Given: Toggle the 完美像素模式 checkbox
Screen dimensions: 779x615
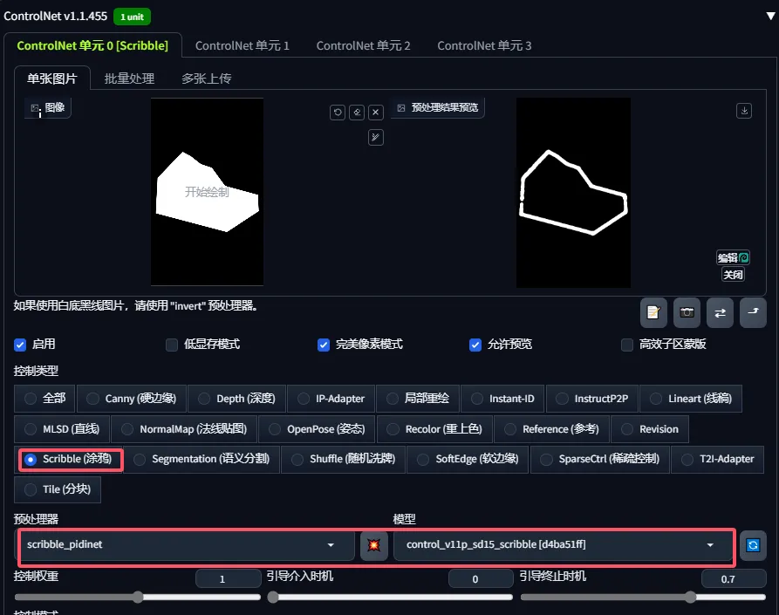Looking at the screenshot, I should [x=324, y=345].
